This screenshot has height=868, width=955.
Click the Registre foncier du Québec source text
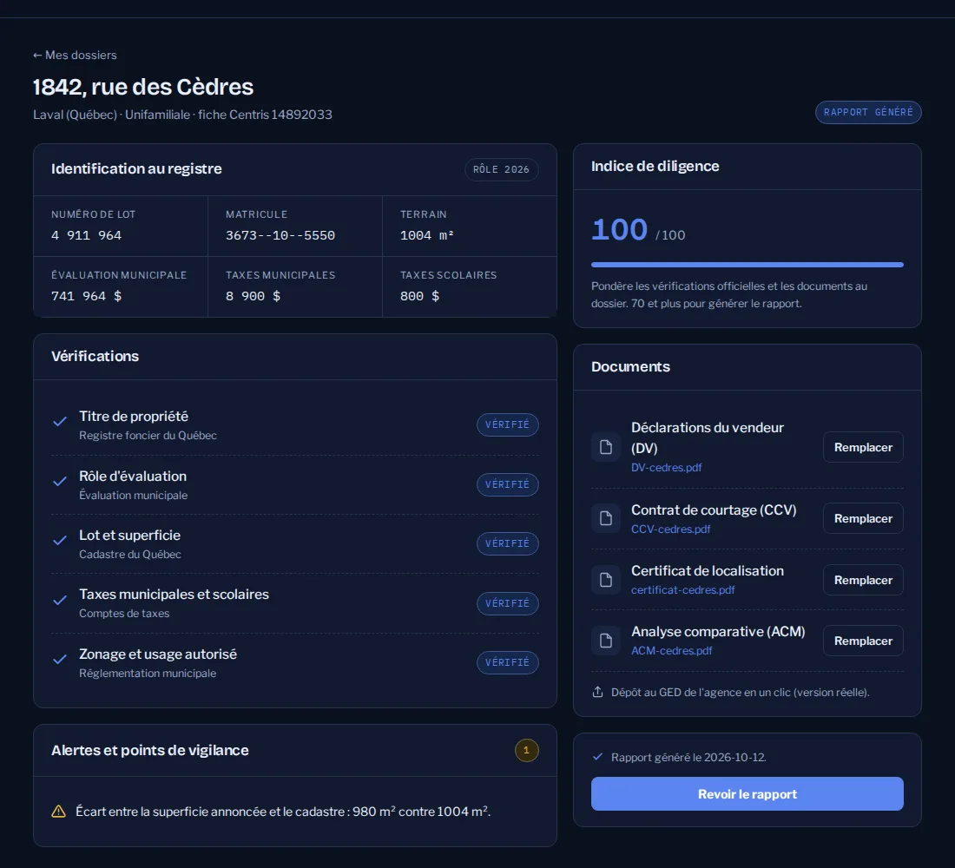(148, 436)
